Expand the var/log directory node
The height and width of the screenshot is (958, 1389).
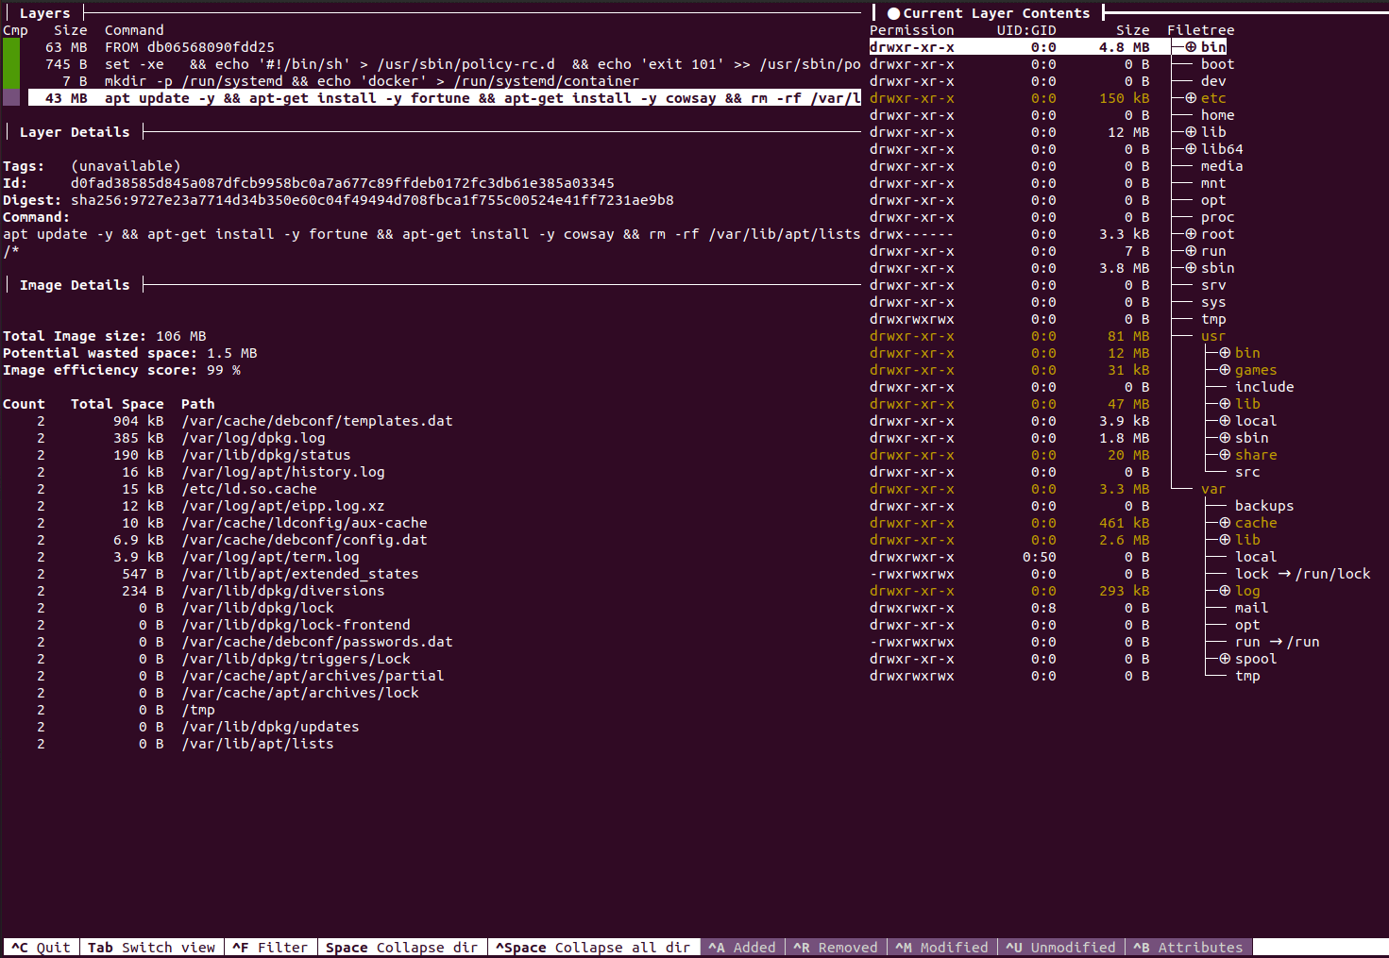click(1225, 591)
